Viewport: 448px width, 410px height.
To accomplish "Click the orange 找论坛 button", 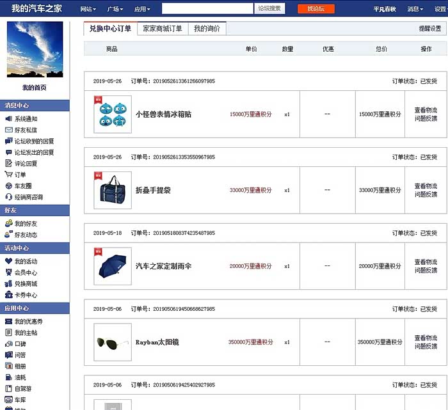I will pyautogui.click(x=316, y=9).
